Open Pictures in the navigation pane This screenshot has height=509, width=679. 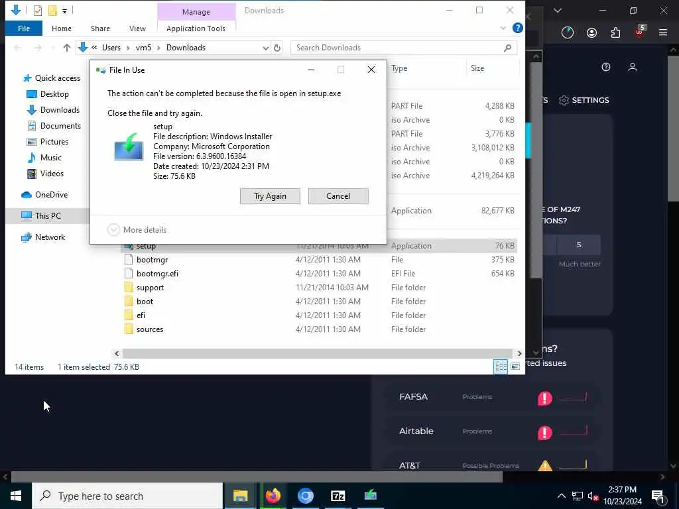pyautogui.click(x=48, y=142)
